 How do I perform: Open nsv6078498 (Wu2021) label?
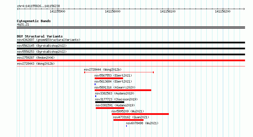(142, 123)
